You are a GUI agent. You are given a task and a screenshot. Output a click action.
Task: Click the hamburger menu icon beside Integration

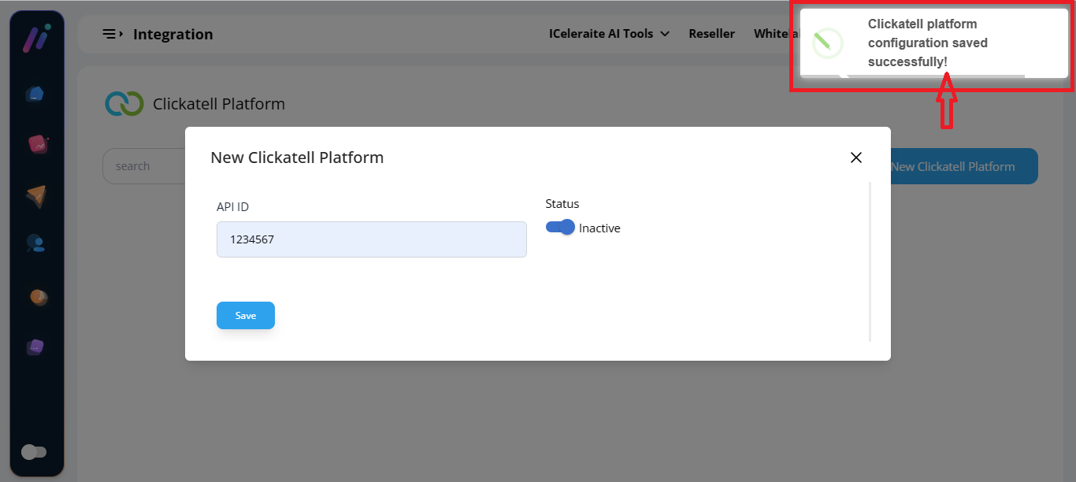click(x=113, y=34)
